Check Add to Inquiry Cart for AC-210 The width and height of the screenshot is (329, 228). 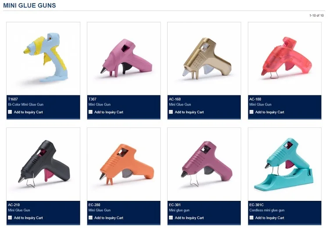pyautogui.click(x=10, y=218)
